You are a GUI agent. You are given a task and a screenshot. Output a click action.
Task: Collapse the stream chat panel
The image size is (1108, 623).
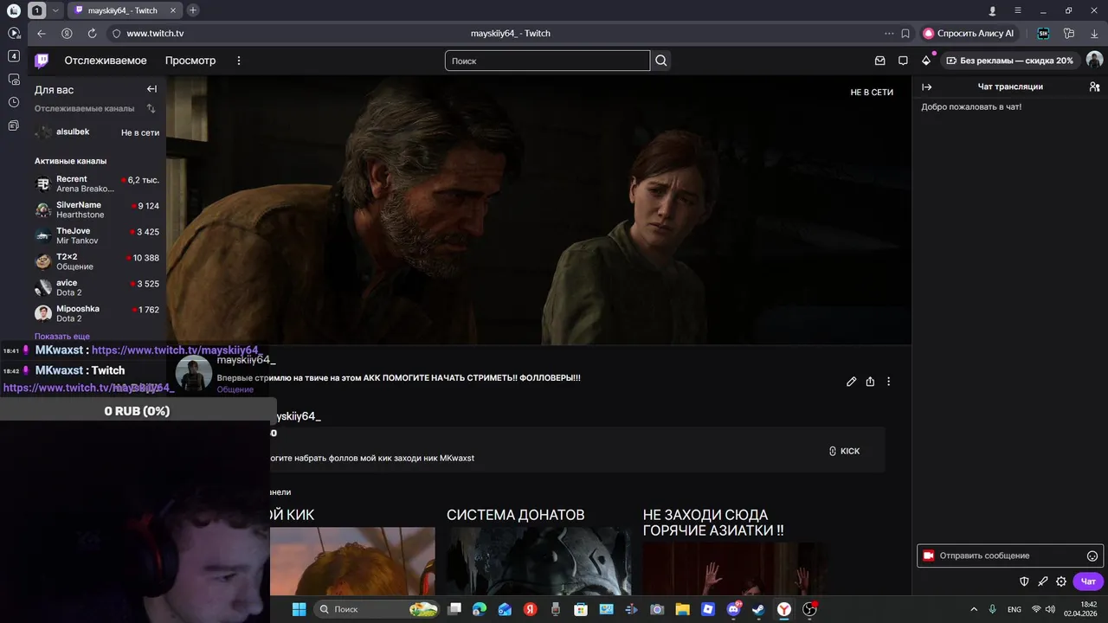927,87
